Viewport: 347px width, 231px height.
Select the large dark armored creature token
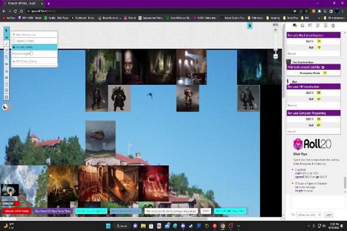tap(120, 98)
